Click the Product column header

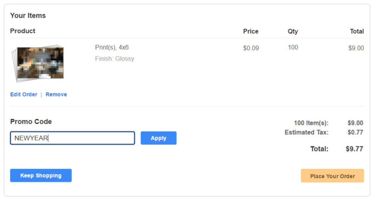[x=22, y=31]
